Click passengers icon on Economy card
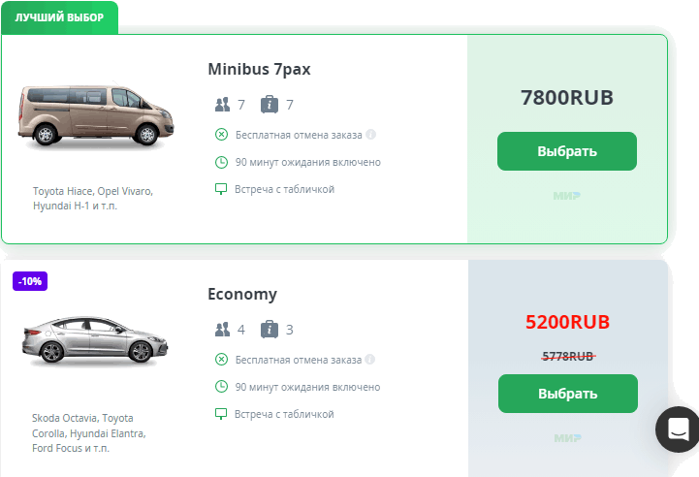Screen dimensions: 699x477 coord(222,329)
